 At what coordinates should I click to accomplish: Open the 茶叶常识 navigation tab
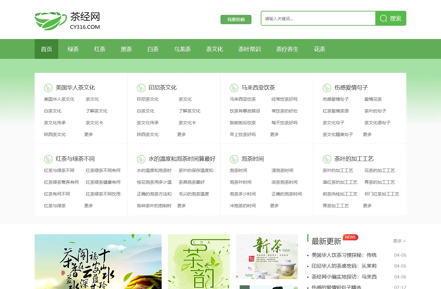250,49
